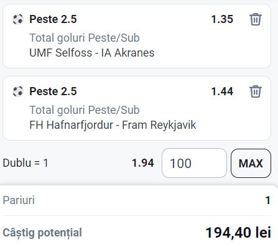
Task: Click the Pariuri row label
Action: (x=19, y=200)
